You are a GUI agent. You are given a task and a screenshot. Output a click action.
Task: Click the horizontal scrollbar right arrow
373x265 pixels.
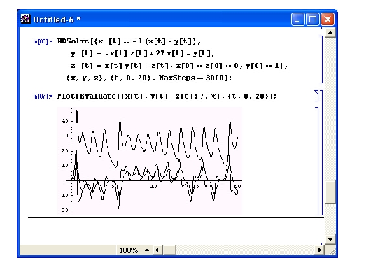[x=320, y=250]
